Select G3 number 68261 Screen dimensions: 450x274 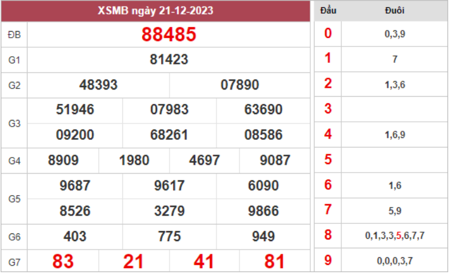[x=169, y=135]
